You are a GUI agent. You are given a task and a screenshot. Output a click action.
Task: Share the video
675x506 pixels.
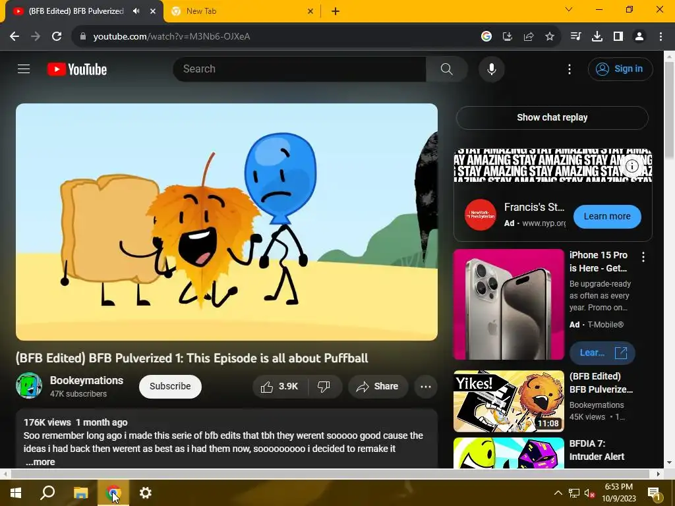click(378, 386)
